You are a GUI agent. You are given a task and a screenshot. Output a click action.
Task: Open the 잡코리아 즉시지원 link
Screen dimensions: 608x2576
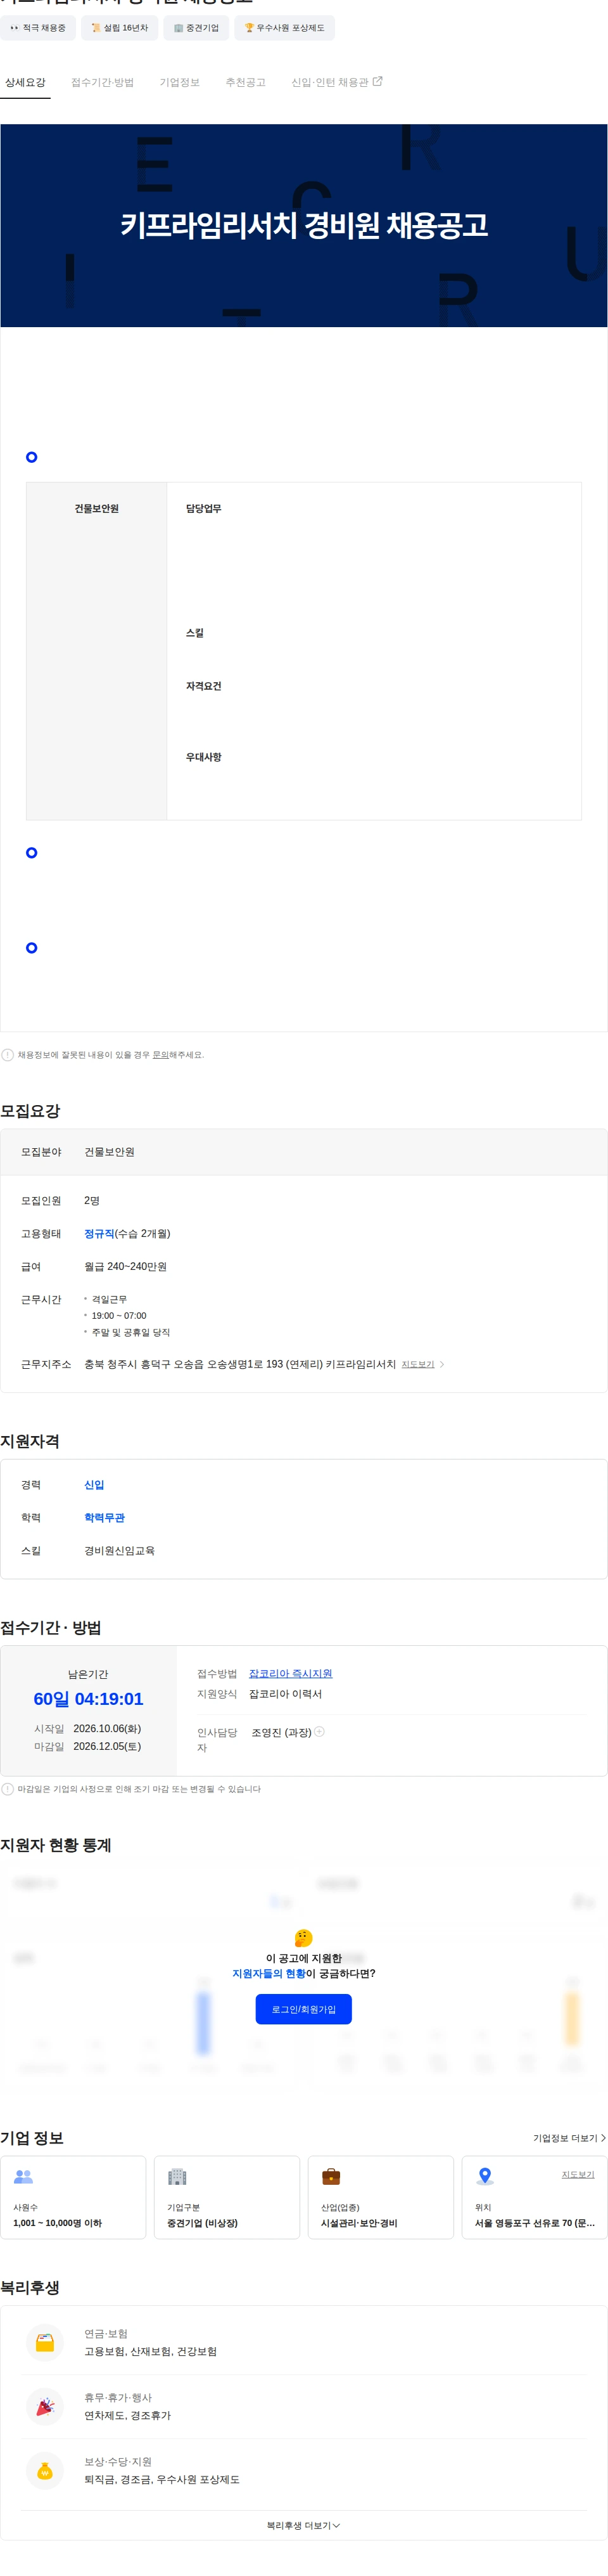tap(291, 1674)
